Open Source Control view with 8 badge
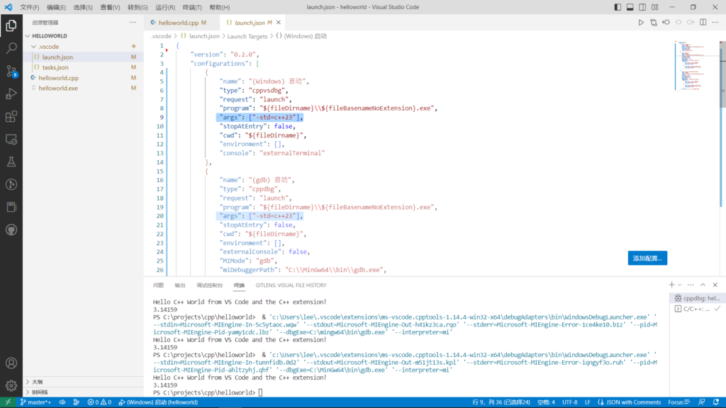The image size is (726, 408). [11, 72]
